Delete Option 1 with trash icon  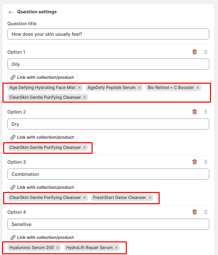pyautogui.click(x=195, y=52)
